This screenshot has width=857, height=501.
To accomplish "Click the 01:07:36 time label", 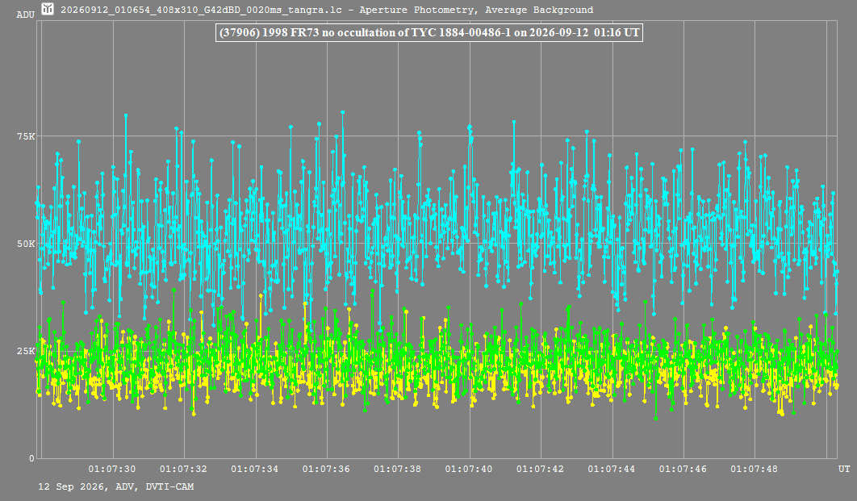I will coord(326,469).
